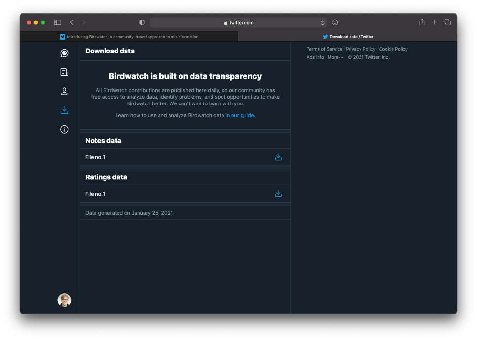The height and width of the screenshot is (340, 477).
Task: Download Notes data File no.1
Action: [278, 157]
